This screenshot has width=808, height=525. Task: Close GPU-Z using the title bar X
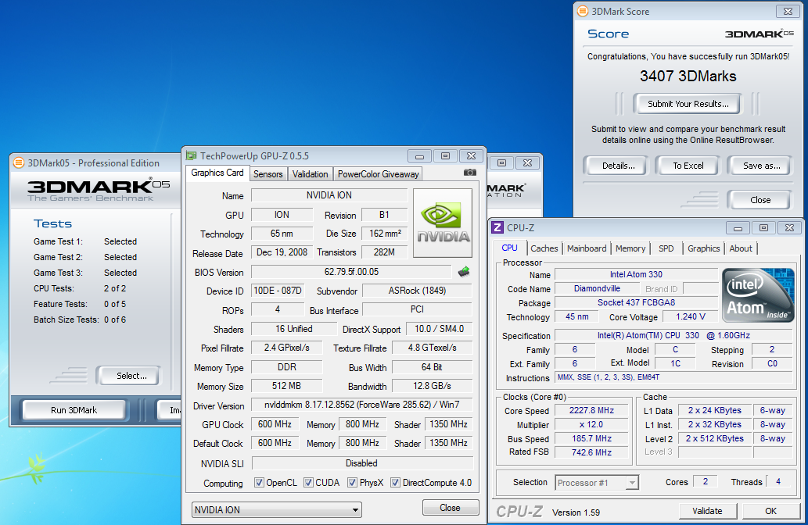(x=471, y=156)
